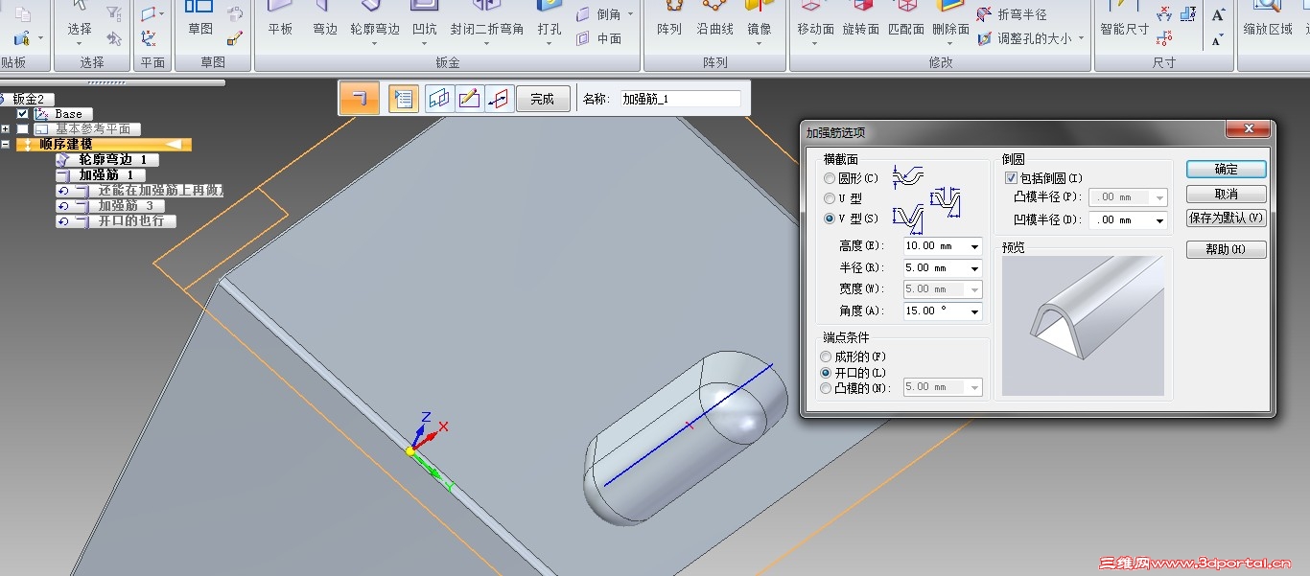Click 调整孔的大小 resize holes tool

(x=1024, y=38)
